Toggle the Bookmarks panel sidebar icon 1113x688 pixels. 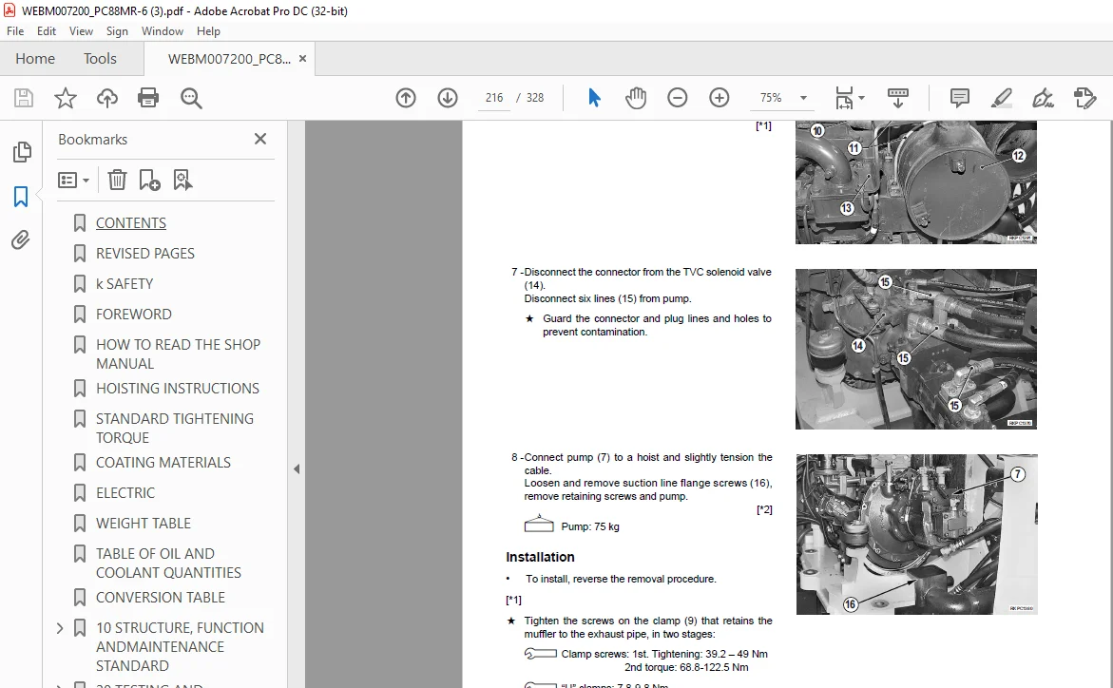click(21, 197)
